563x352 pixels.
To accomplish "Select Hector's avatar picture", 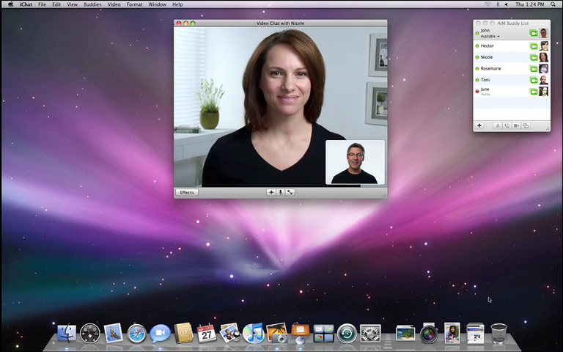I will 544,46.
